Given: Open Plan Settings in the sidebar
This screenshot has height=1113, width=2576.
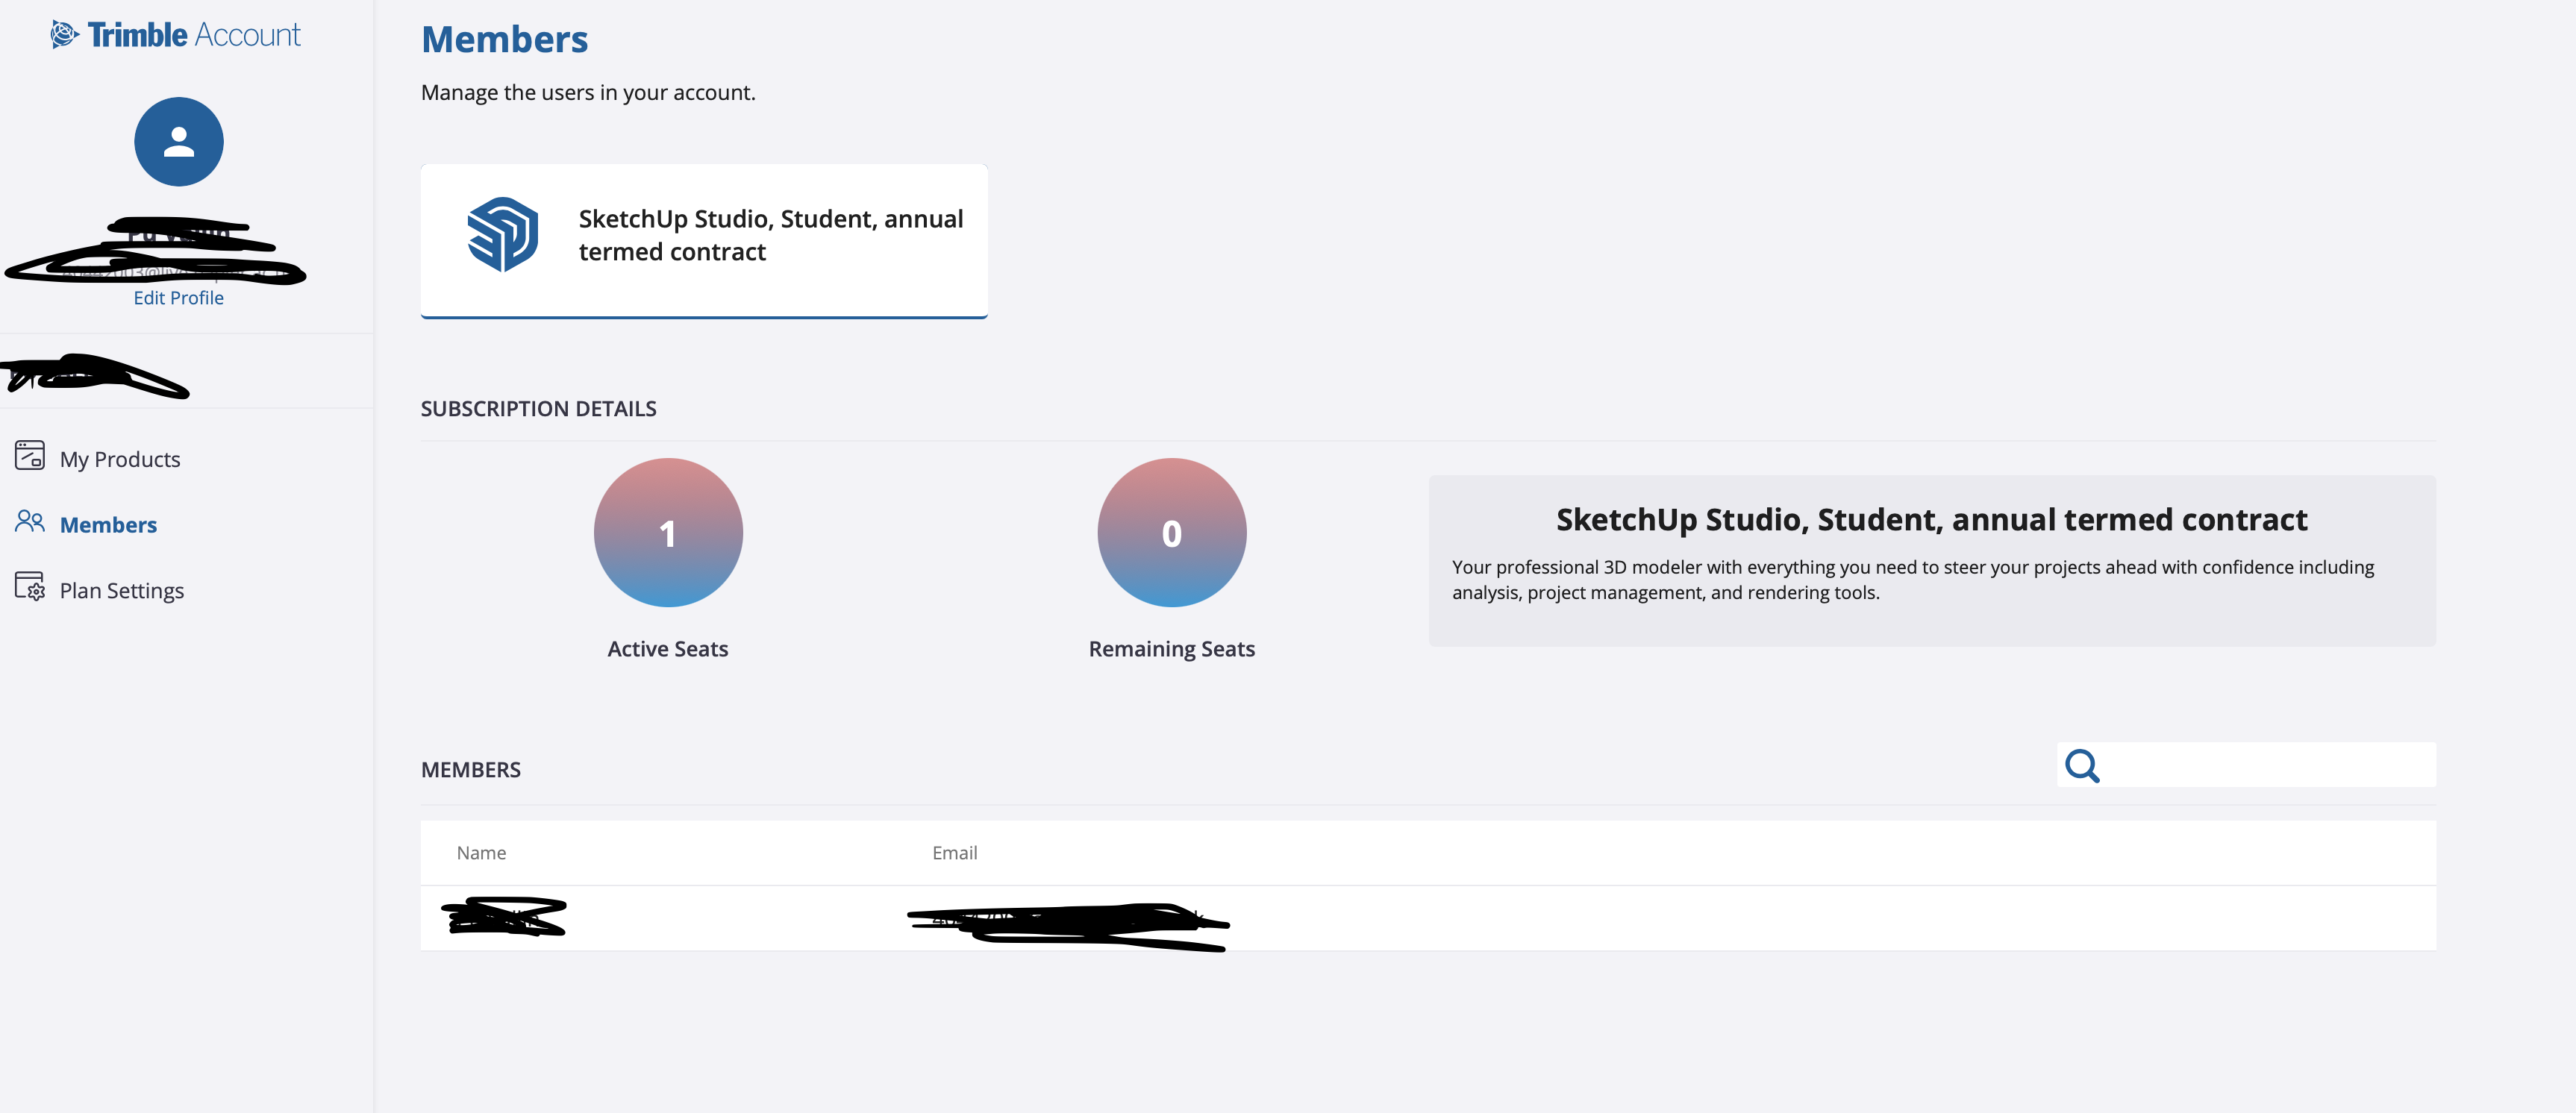Looking at the screenshot, I should (x=122, y=590).
